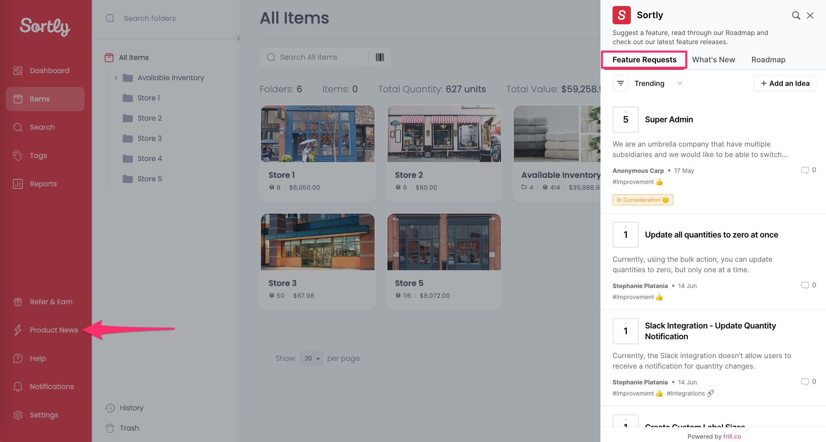This screenshot has height=442, width=826.
Task: Open the Tags panel
Action: (38, 155)
